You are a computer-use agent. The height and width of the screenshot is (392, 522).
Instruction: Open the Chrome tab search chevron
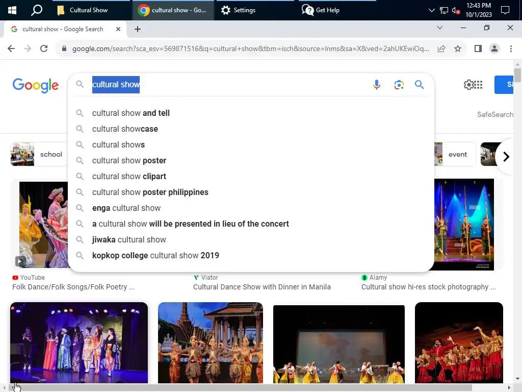(x=440, y=28)
